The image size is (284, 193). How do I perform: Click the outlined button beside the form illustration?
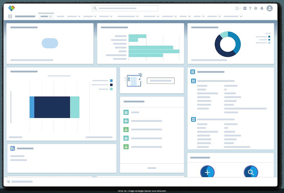tap(160, 81)
